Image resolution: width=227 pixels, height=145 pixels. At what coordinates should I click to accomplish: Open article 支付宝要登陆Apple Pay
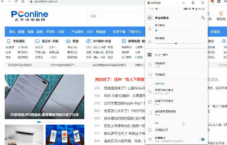click(x=125, y=103)
